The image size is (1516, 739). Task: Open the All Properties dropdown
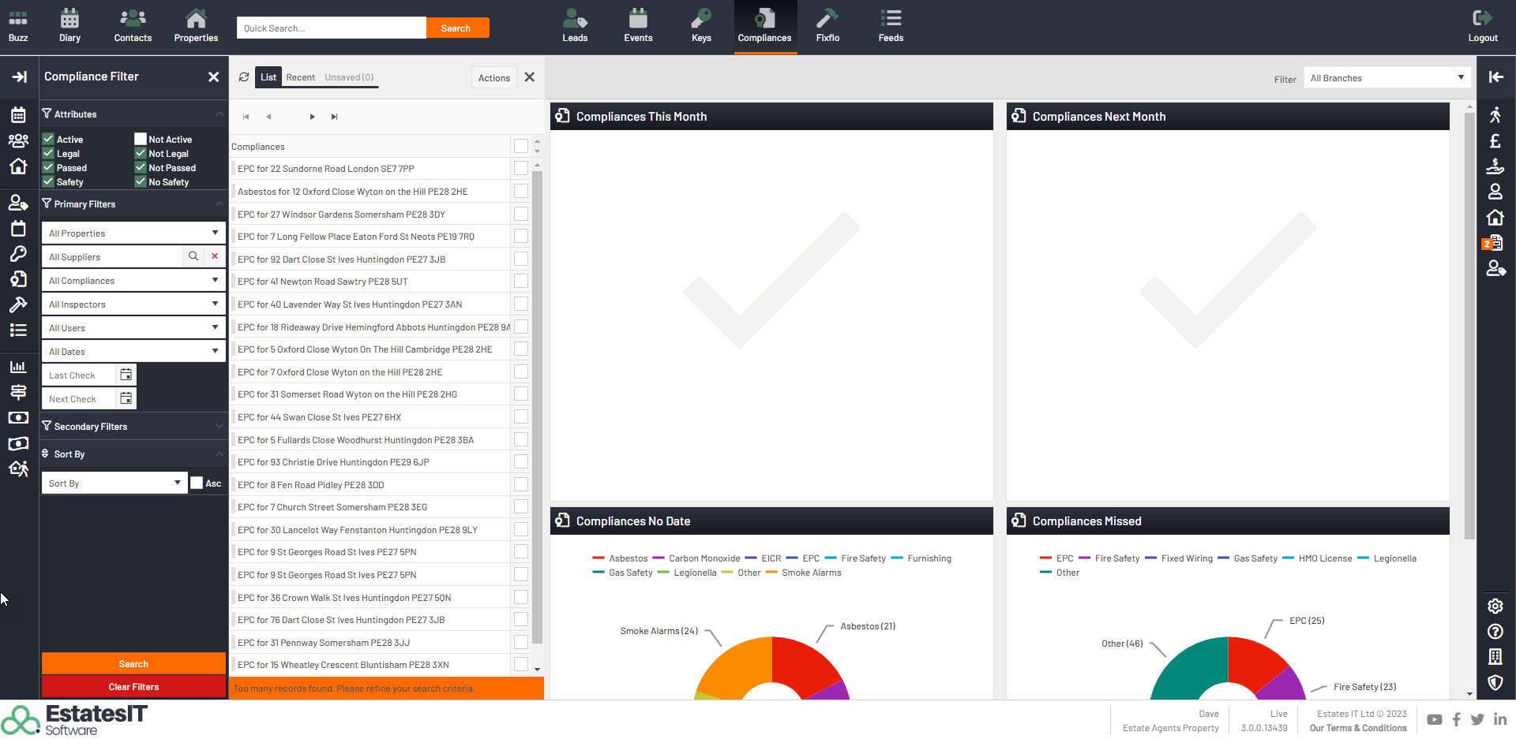click(x=133, y=233)
